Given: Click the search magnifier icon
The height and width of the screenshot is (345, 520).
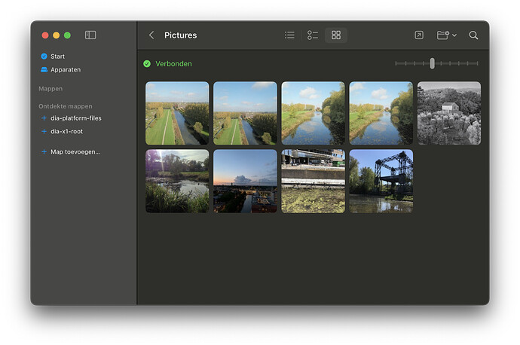Looking at the screenshot, I should [x=473, y=35].
